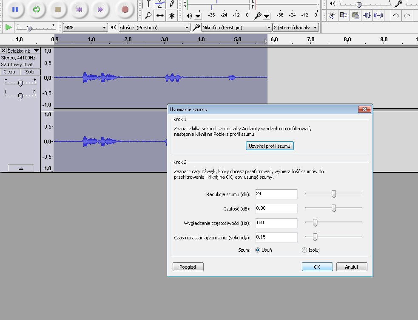Click Uzyskaj profil szumu button

coord(270,146)
